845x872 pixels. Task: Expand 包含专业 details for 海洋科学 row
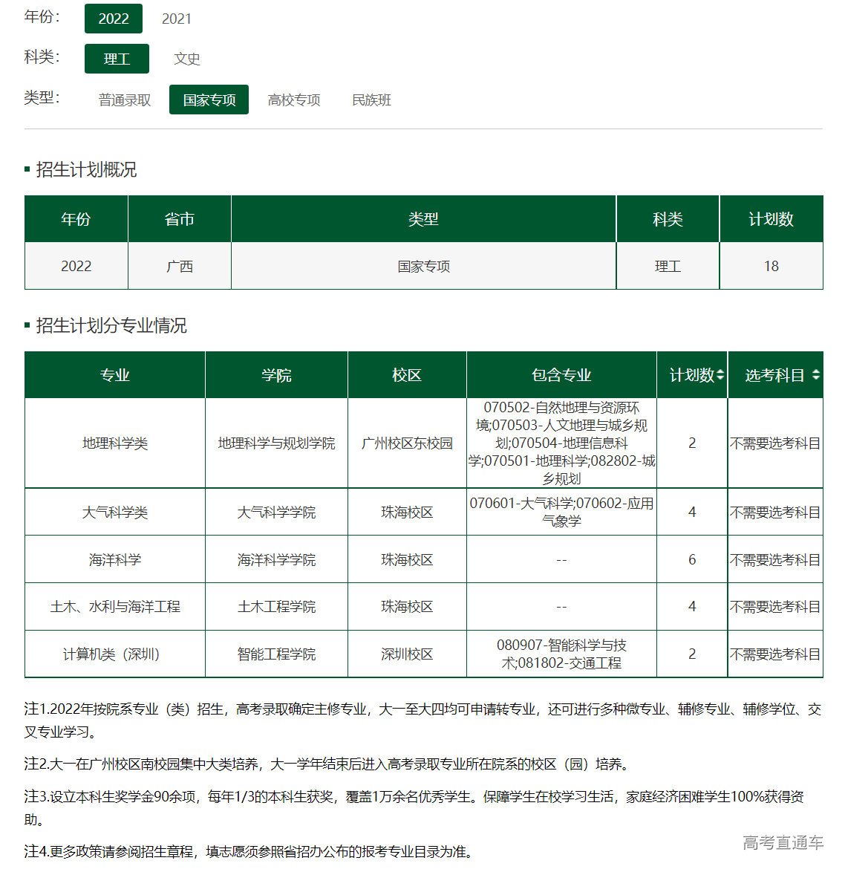pos(561,559)
